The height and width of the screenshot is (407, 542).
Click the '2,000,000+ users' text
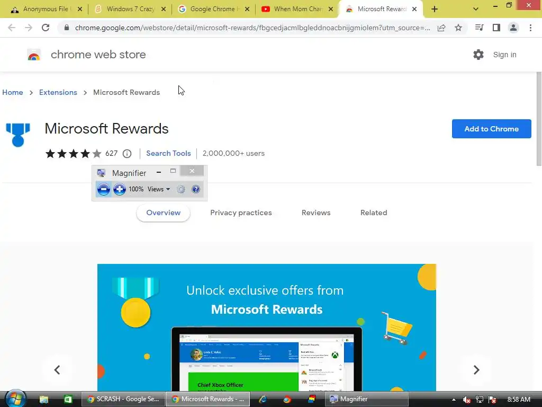[233, 153]
